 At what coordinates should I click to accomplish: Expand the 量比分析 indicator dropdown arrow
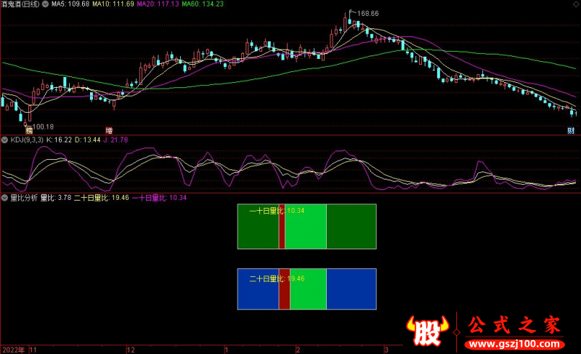coord(5,198)
